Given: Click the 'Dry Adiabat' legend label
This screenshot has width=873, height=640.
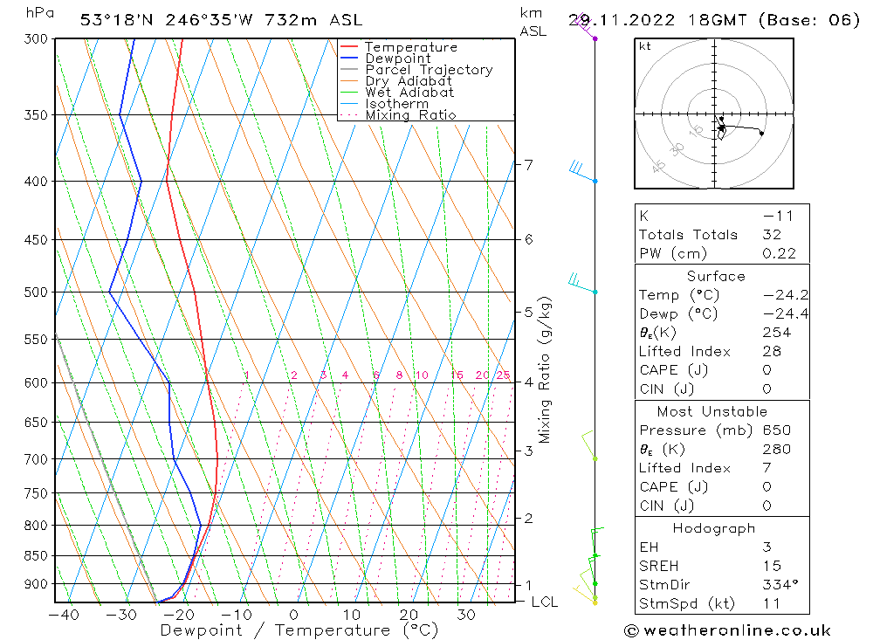Looking at the screenshot, I should point(409,81).
